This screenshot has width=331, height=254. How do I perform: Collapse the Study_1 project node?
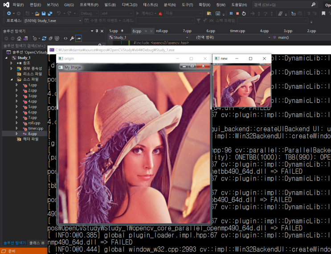pyautogui.click(x=6, y=57)
